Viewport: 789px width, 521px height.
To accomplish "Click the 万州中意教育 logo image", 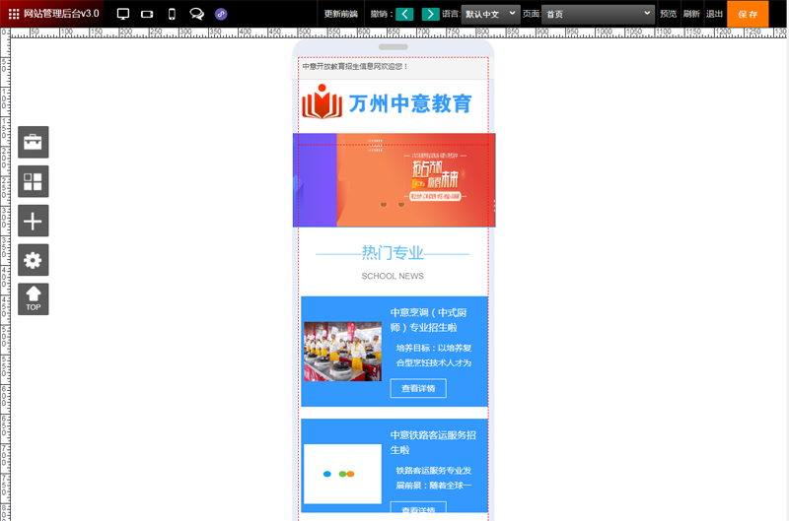I will tap(387, 102).
